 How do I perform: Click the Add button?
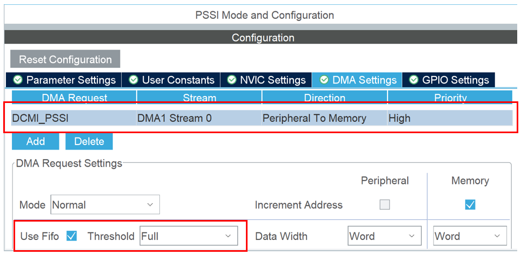coord(36,141)
